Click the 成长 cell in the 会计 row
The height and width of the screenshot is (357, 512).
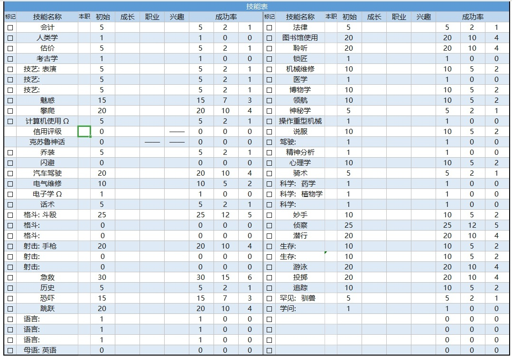tap(127, 27)
